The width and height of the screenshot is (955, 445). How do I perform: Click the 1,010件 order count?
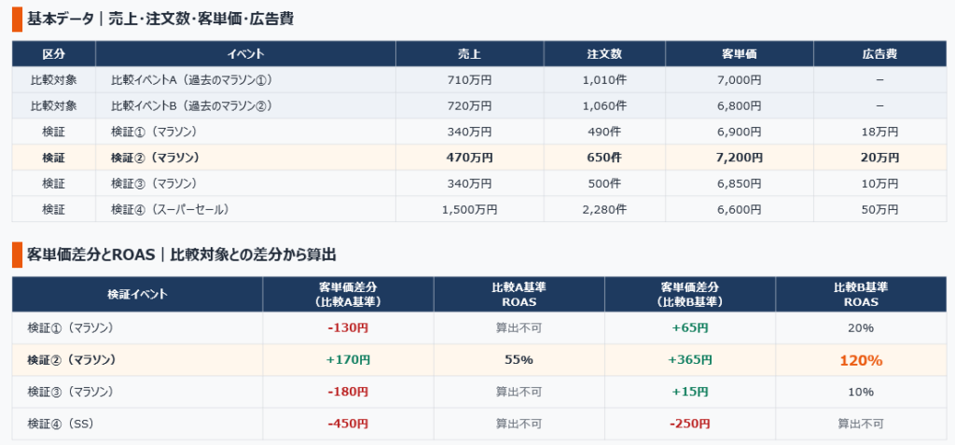coord(604,80)
